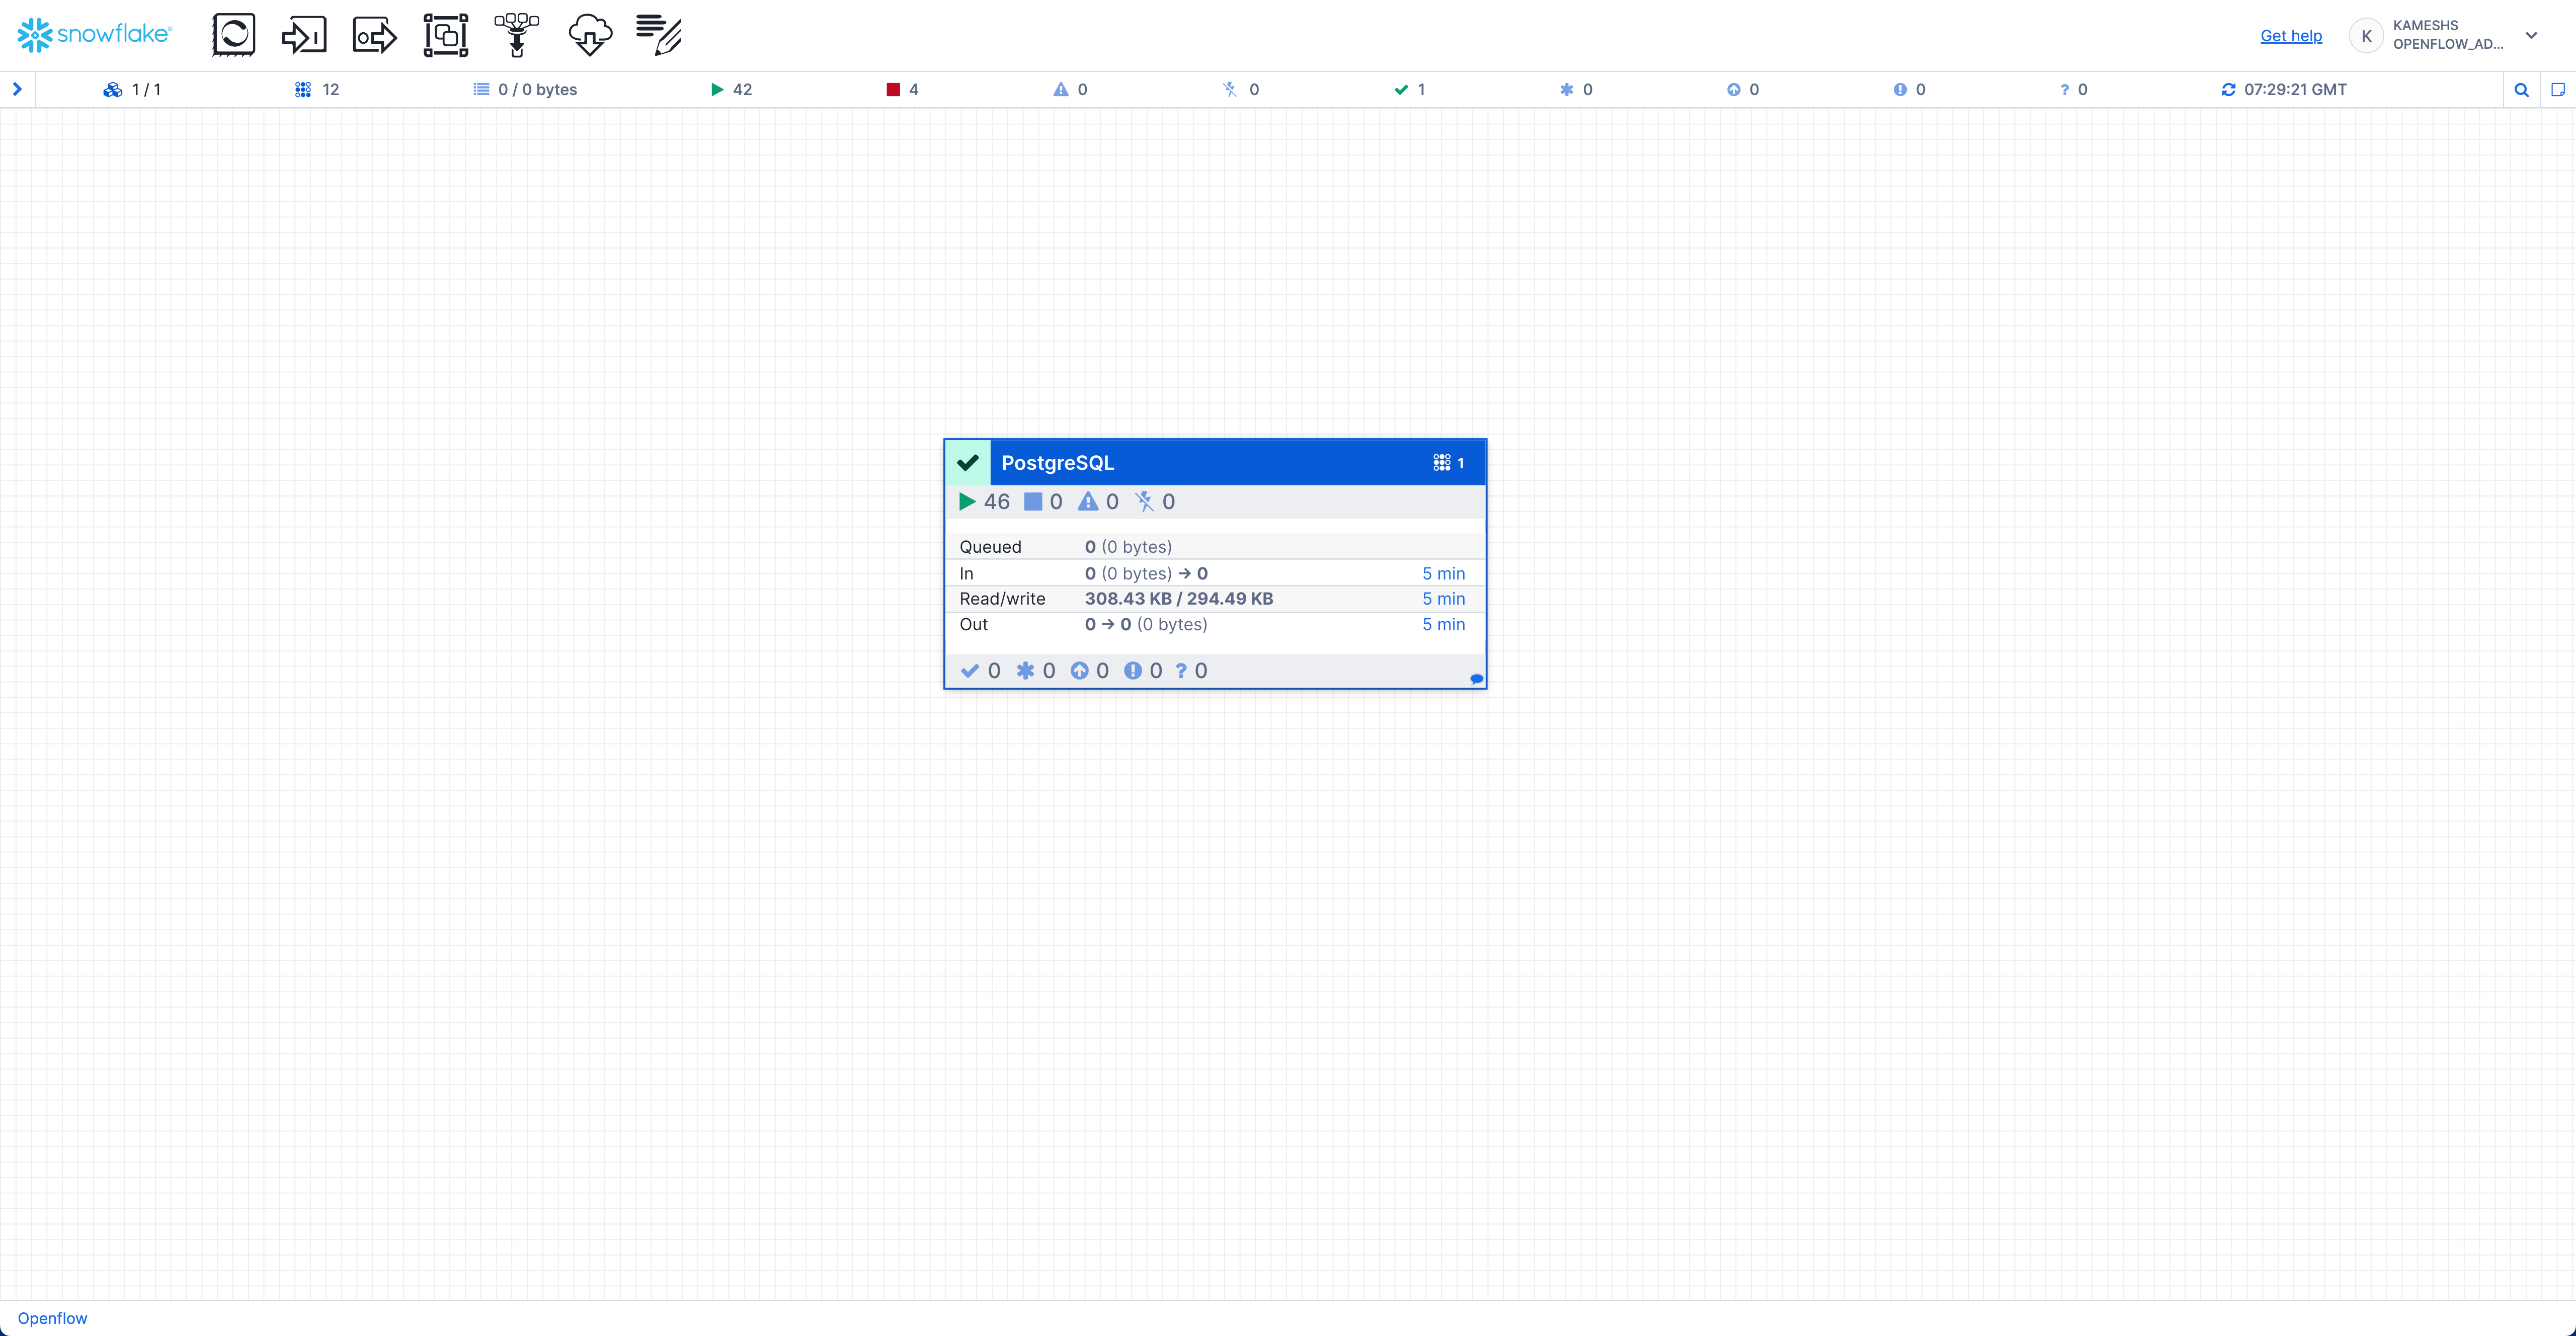Select the Output Port toolbar icon
The width and height of the screenshot is (2576, 1336).
point(375,35)
